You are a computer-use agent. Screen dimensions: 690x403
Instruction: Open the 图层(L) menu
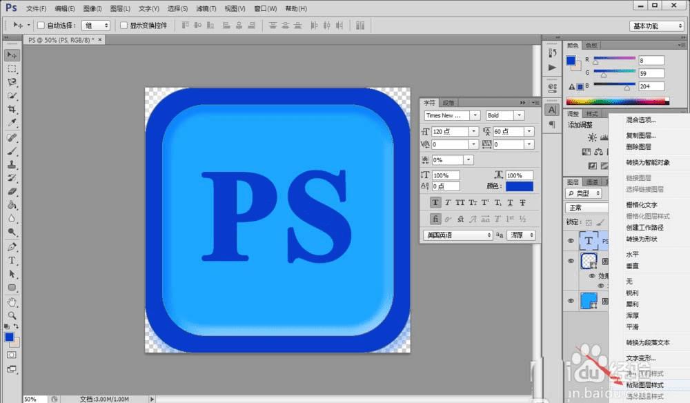[120, 8]
